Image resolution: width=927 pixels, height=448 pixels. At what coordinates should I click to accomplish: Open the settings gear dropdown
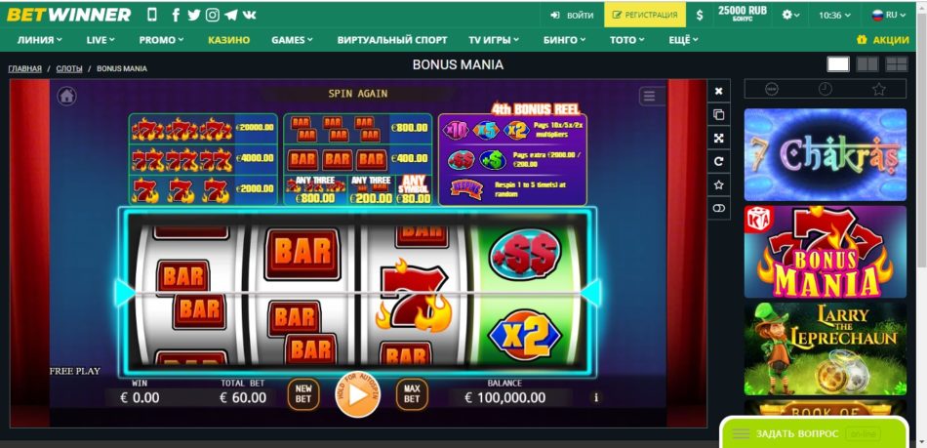pos(790,15)
